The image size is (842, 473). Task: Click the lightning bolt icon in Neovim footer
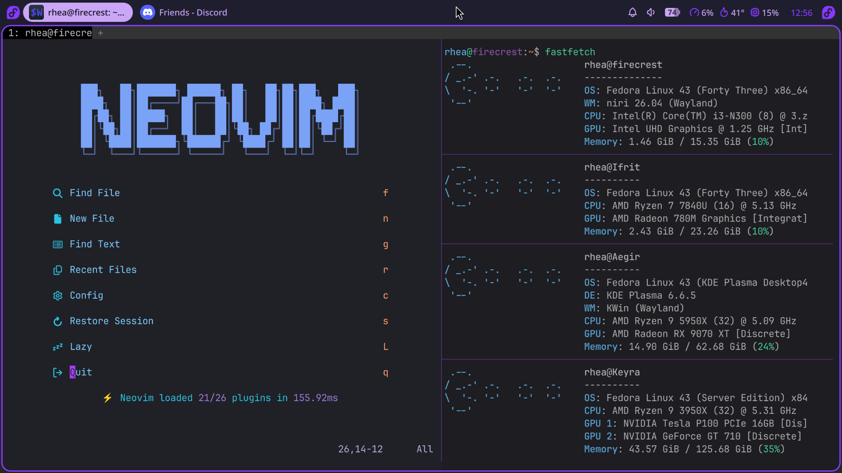(107, 398)
